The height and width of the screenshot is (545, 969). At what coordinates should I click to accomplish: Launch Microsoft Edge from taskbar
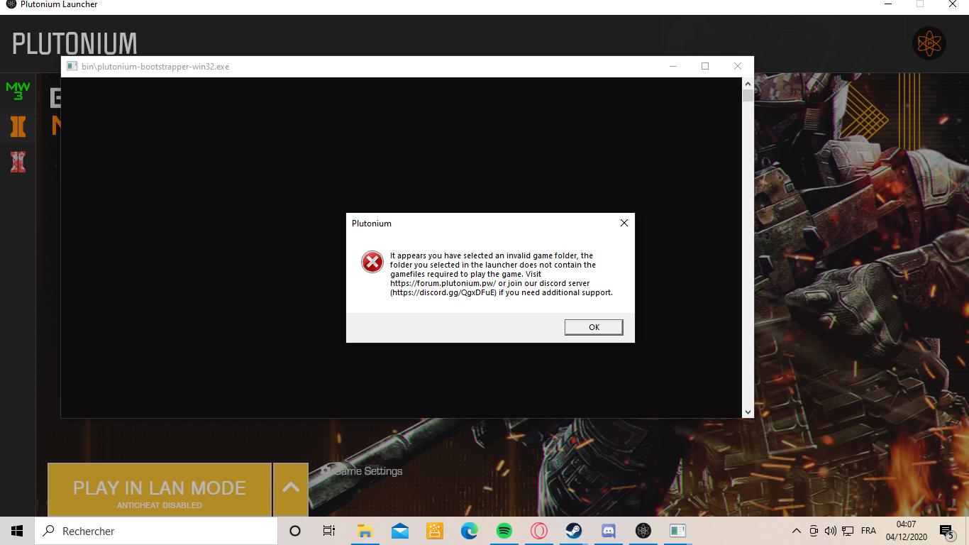pyautogui.click(x=469, y=531)
